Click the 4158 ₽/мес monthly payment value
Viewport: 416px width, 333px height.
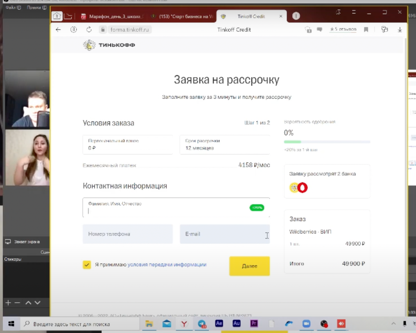(x=254, y=165)
